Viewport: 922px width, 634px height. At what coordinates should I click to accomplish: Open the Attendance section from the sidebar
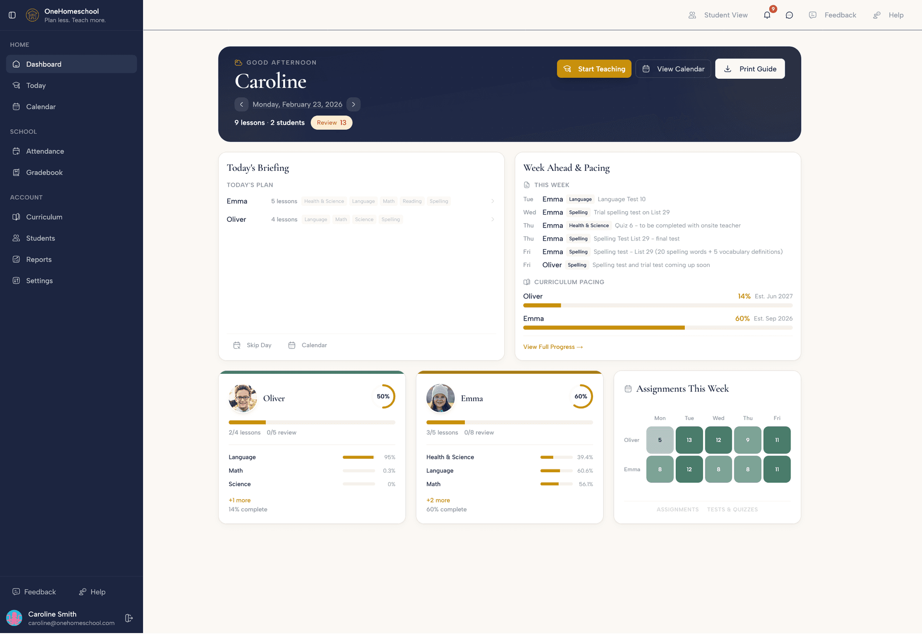pyautogui.click(x=45, y=151)
